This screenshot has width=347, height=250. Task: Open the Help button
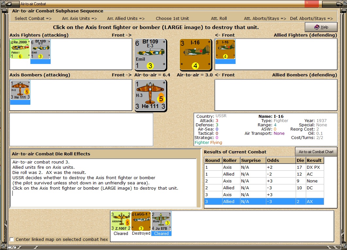(321, 27)
